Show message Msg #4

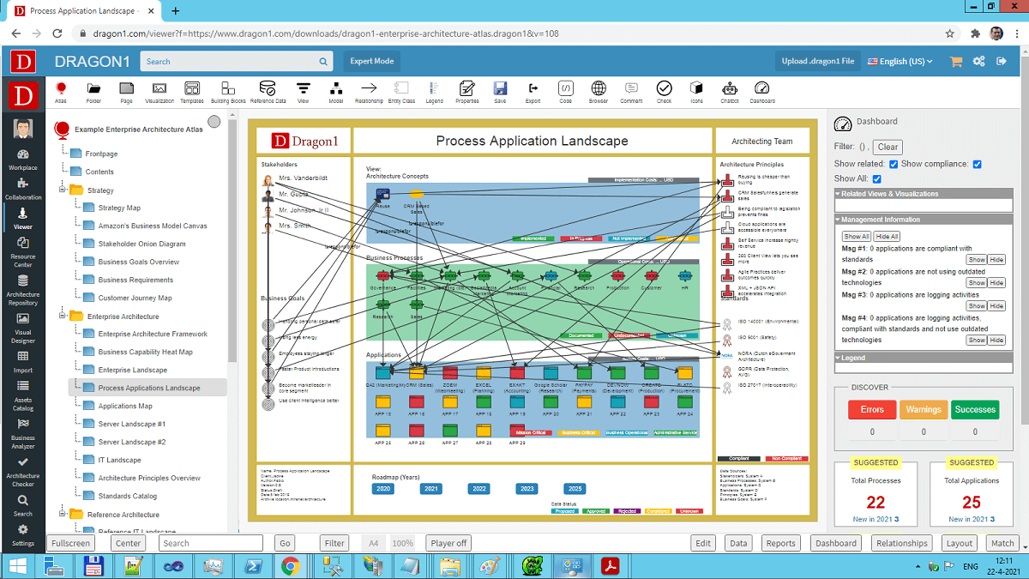click(x=977, y=340)
